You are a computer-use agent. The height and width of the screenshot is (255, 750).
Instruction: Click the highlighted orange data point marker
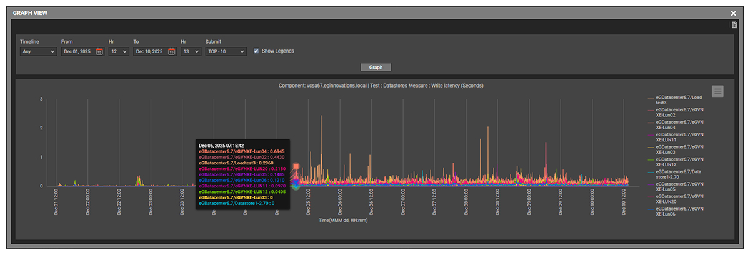pos(296,167)
